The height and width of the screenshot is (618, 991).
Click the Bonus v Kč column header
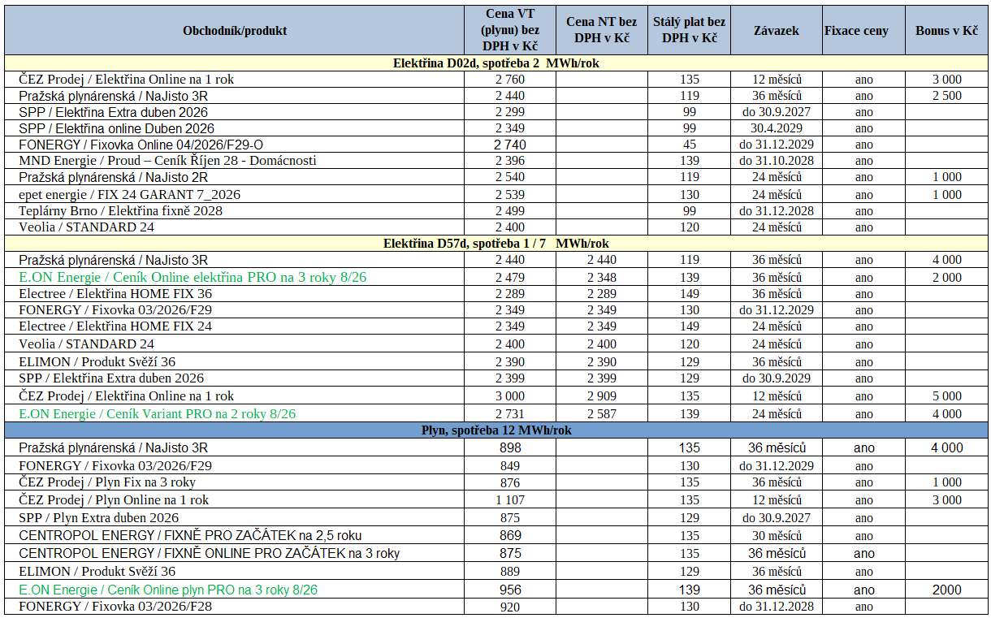pyautogui.click(x=946, y=31)
